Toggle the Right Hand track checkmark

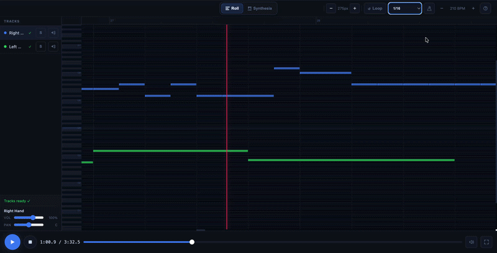click(x=30, y=33)
